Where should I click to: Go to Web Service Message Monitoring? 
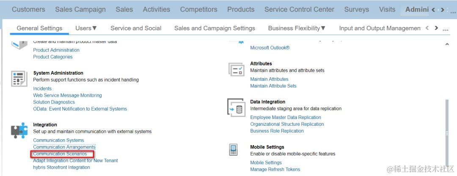(67, 95)
